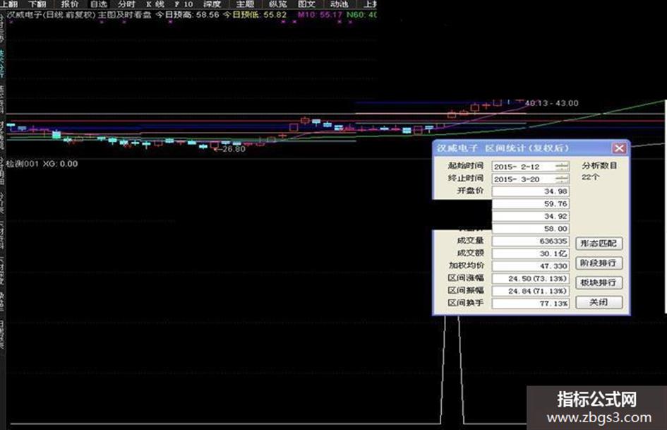Open the 图文 toolbar item
The width and height of the screenshot is (667, 430).
tap(307, 4)
